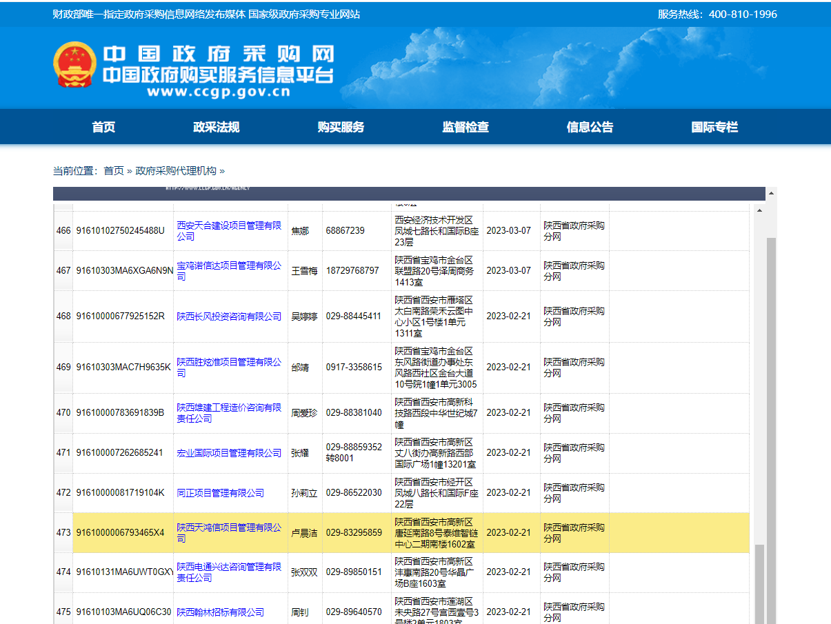Open 陕西翰林招标有限公司 company link
831x624 pixels.
221,612
